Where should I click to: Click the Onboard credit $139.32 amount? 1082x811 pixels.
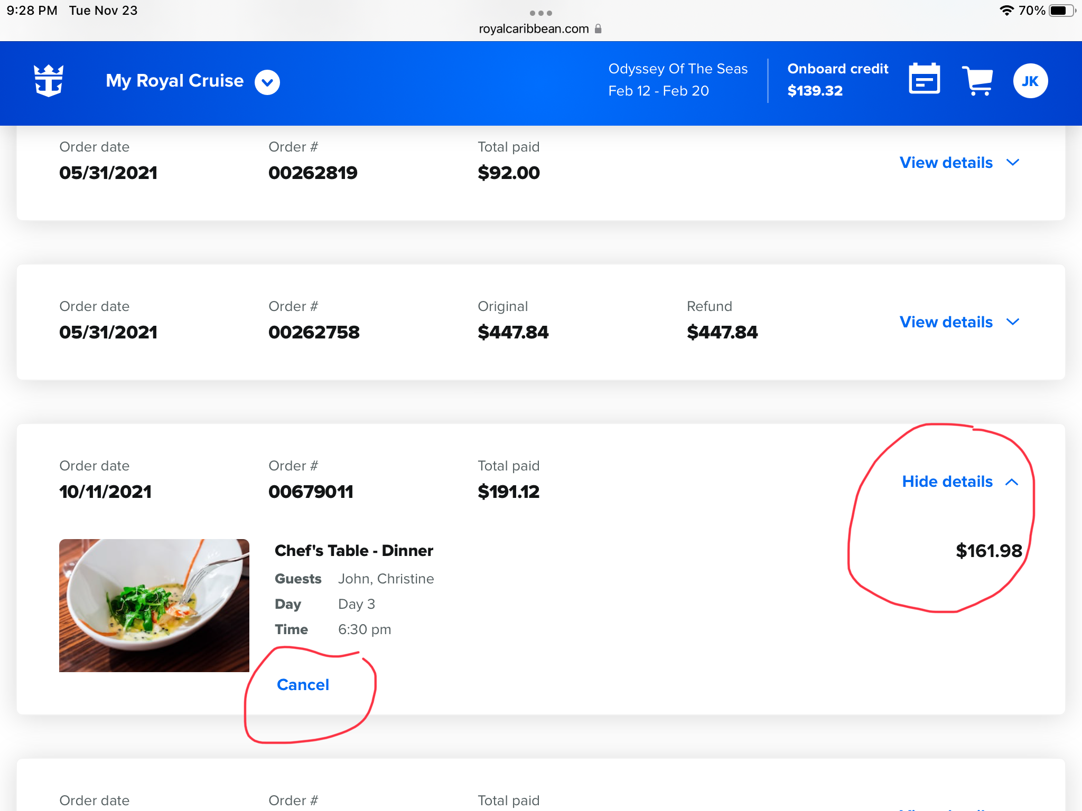[815, 91]
